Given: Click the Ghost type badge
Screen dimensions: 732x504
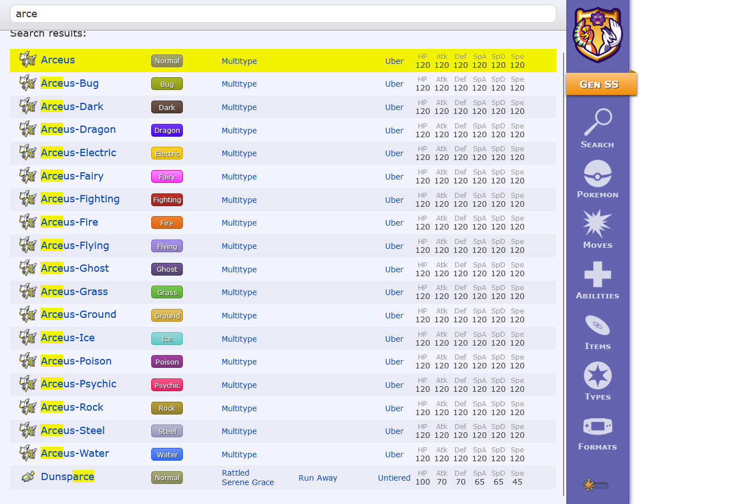Looking at the screenshot, I should pyautogui.click(x=167, y=269).
